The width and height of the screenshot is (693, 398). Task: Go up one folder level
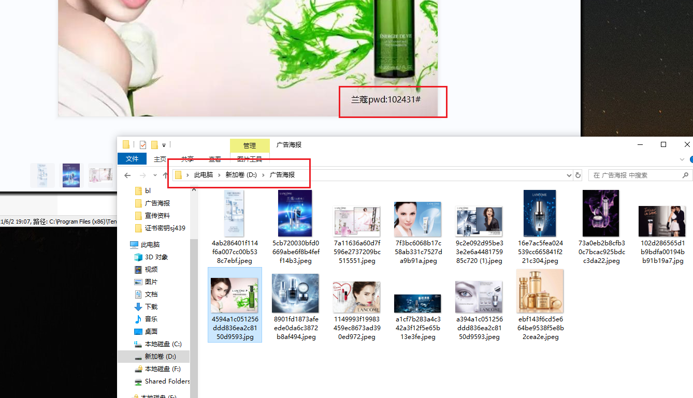(x=165, y=175)
